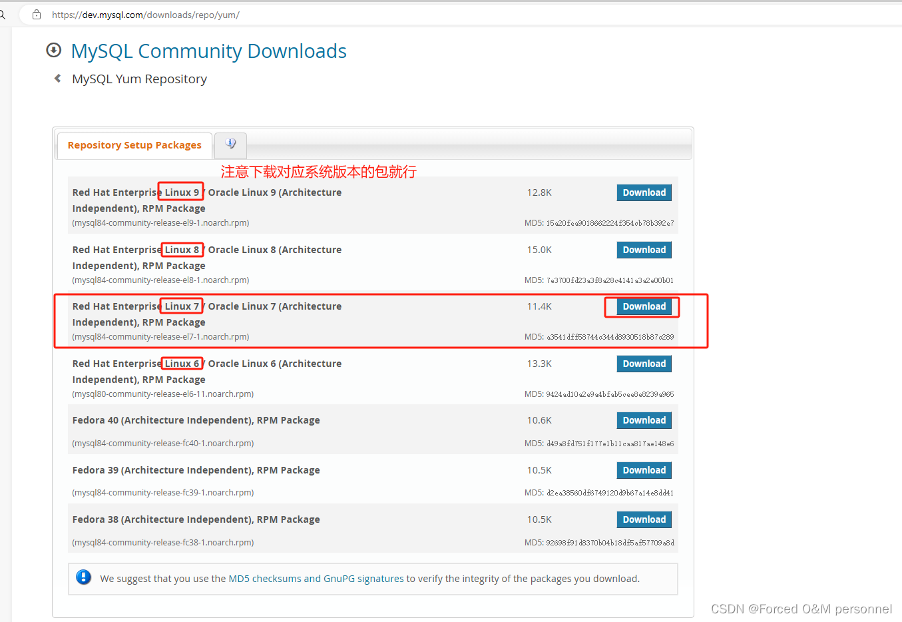
Task: Click filename mysql84-community-release-el9-1.noarch.rpm
Action: pyautogui.click(x=160, y=223)
